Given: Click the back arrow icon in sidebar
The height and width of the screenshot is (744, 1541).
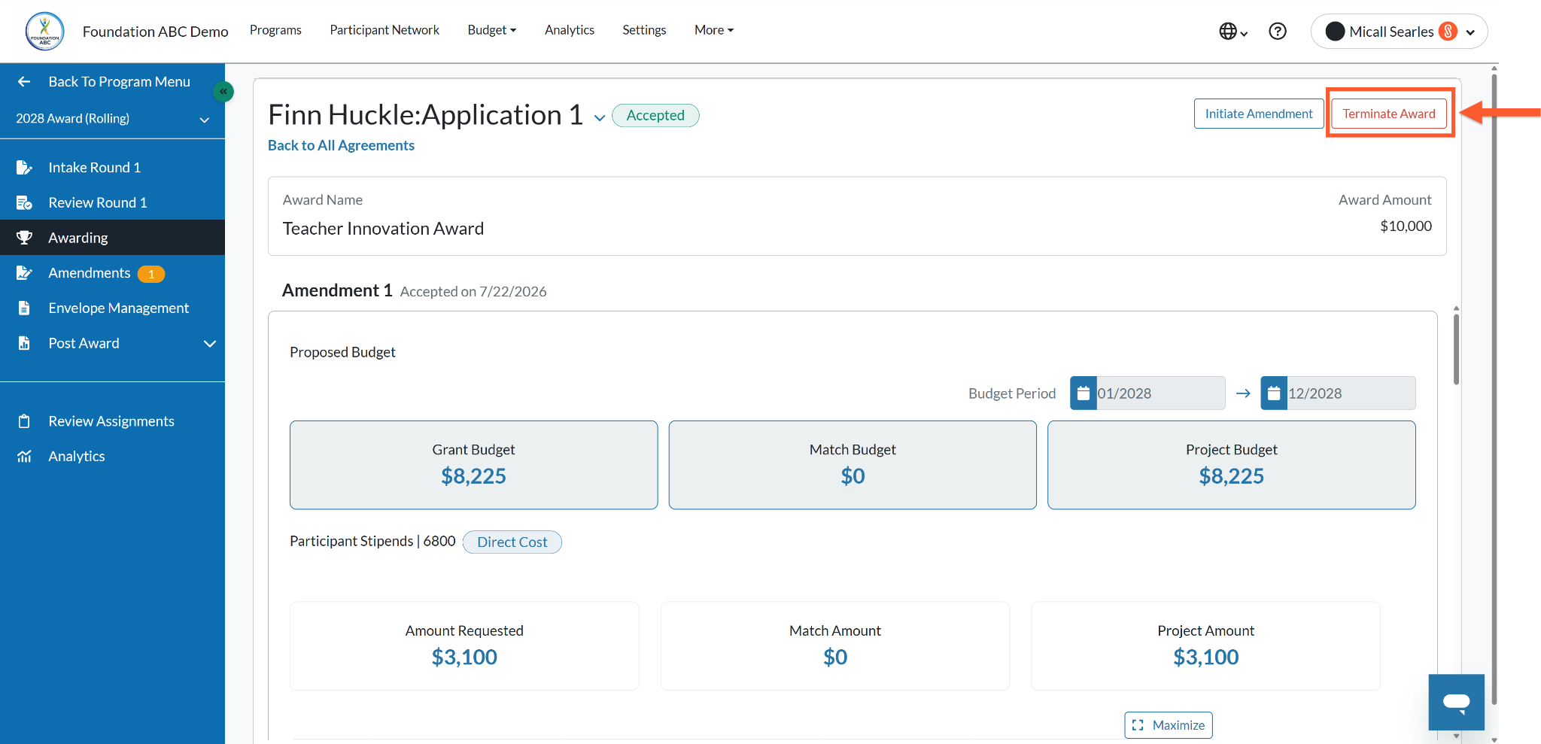Looking at the screenshot, I should coord(24,81).
